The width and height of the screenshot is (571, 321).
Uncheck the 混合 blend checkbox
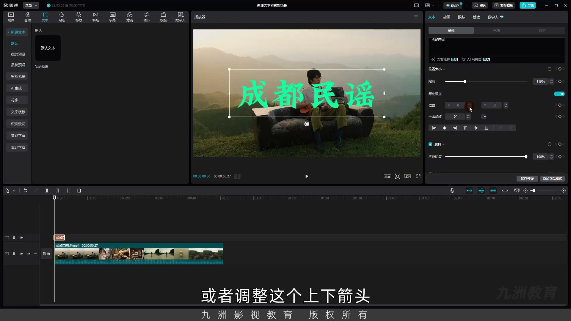[430, 144]
